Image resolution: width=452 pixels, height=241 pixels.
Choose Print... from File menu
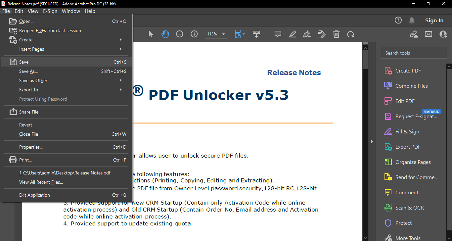pyautogui.click(x=67, y=160)
